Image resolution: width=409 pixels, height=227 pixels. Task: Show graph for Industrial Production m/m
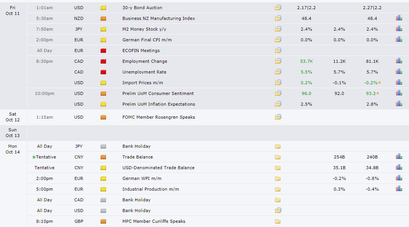coord(399,189)
